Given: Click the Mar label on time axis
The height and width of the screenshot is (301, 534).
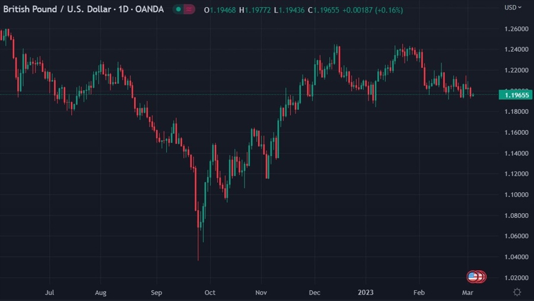Looking at the screenshot, I should point(468,293).
